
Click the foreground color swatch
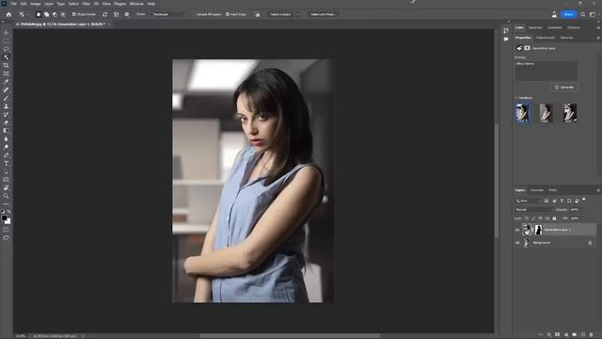click(4, 218)
